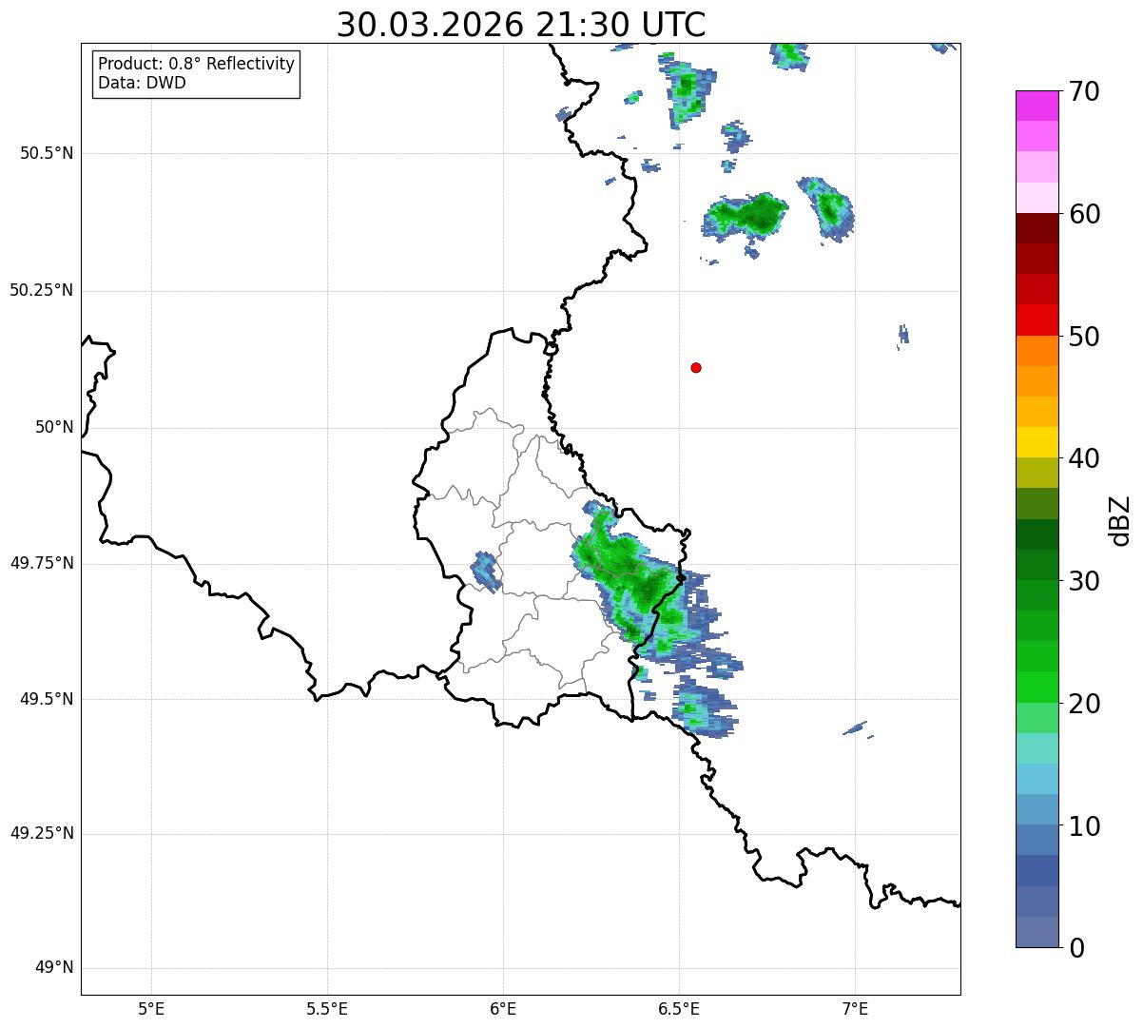Click the 6°E longitude label

pos(503,1008)
